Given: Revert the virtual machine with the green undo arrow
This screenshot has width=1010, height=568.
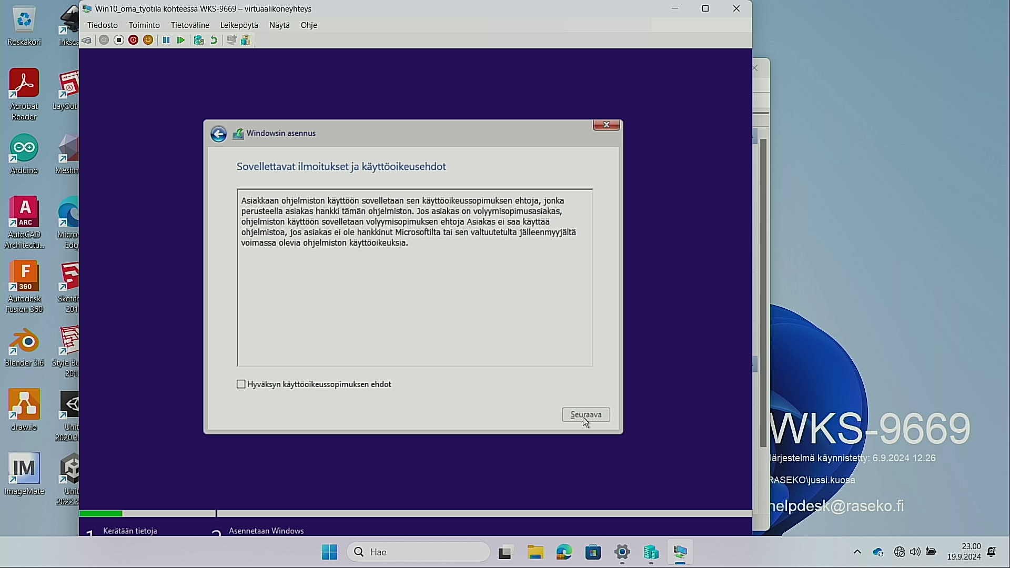Looking at the screenshot, I should click(x=214, y=40).
